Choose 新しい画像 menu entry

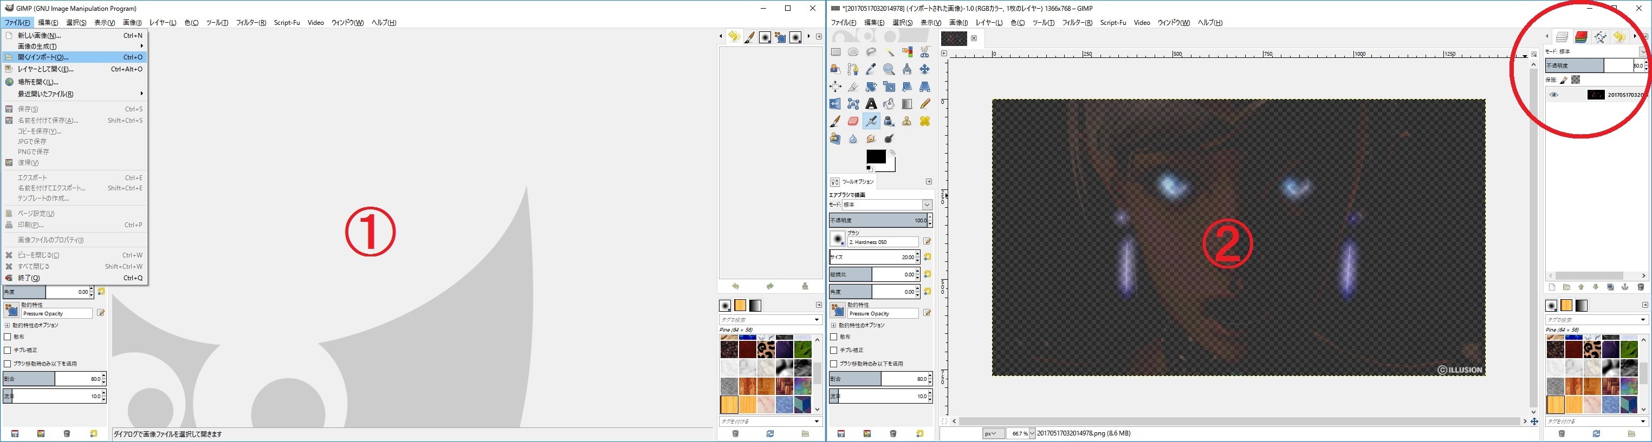74,36
